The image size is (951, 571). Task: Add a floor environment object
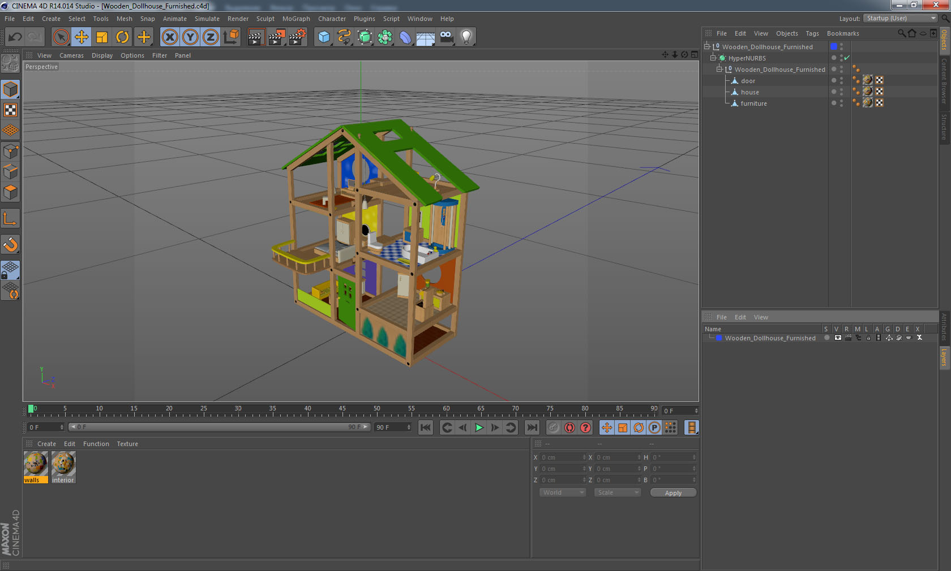click(x=425, y=37)
